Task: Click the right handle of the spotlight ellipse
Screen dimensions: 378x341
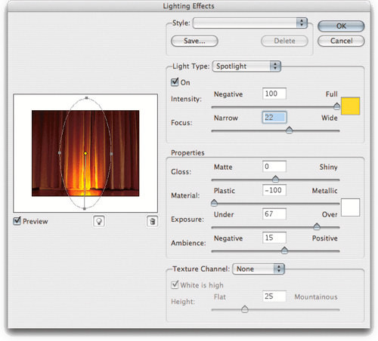Action: [x=111, y=153]
